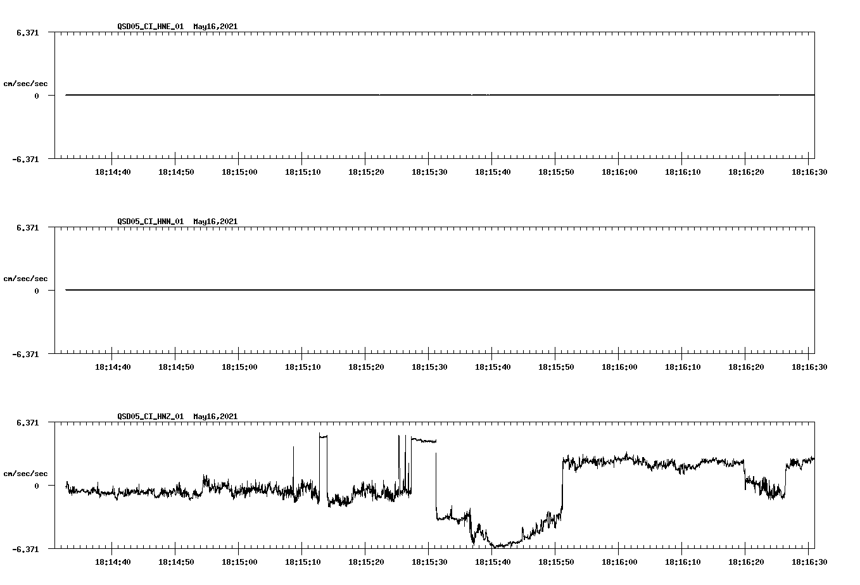The image size is (860, 585).
Task: Click the -6.371 amplitude value on bottom plot
Action: (x=25, y=548)
